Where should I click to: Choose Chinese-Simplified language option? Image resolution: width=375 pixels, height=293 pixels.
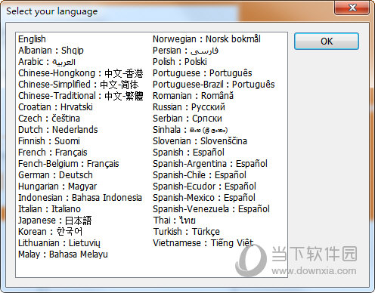(x=79, y=85)
